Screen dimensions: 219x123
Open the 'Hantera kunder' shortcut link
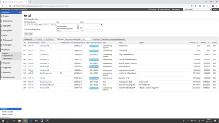click(8, 114)
